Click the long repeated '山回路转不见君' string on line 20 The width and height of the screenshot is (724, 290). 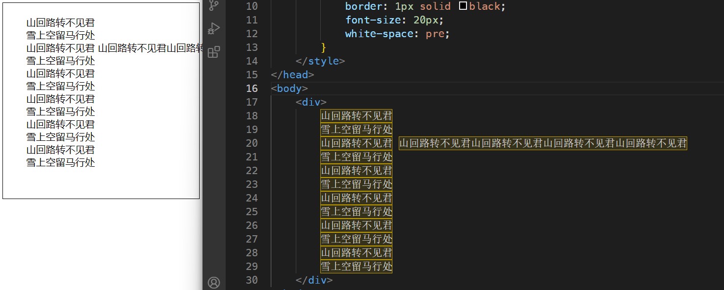point(543,143)
